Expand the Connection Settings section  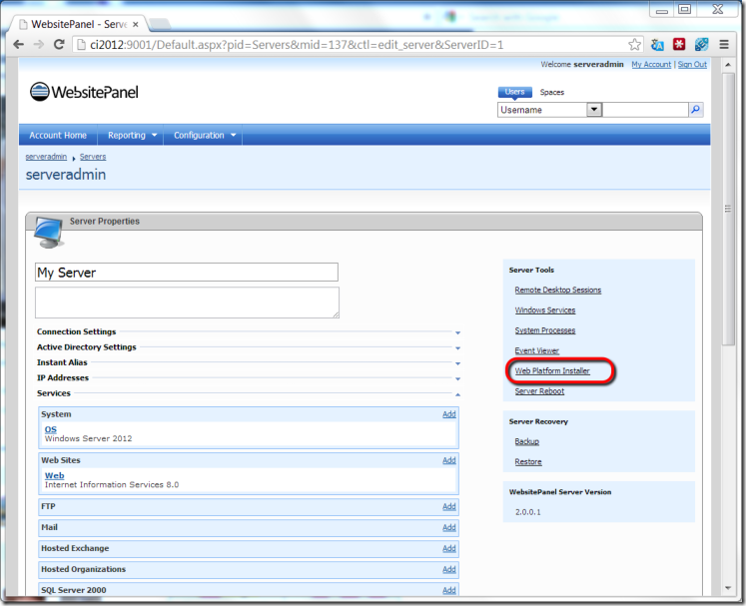457,332
